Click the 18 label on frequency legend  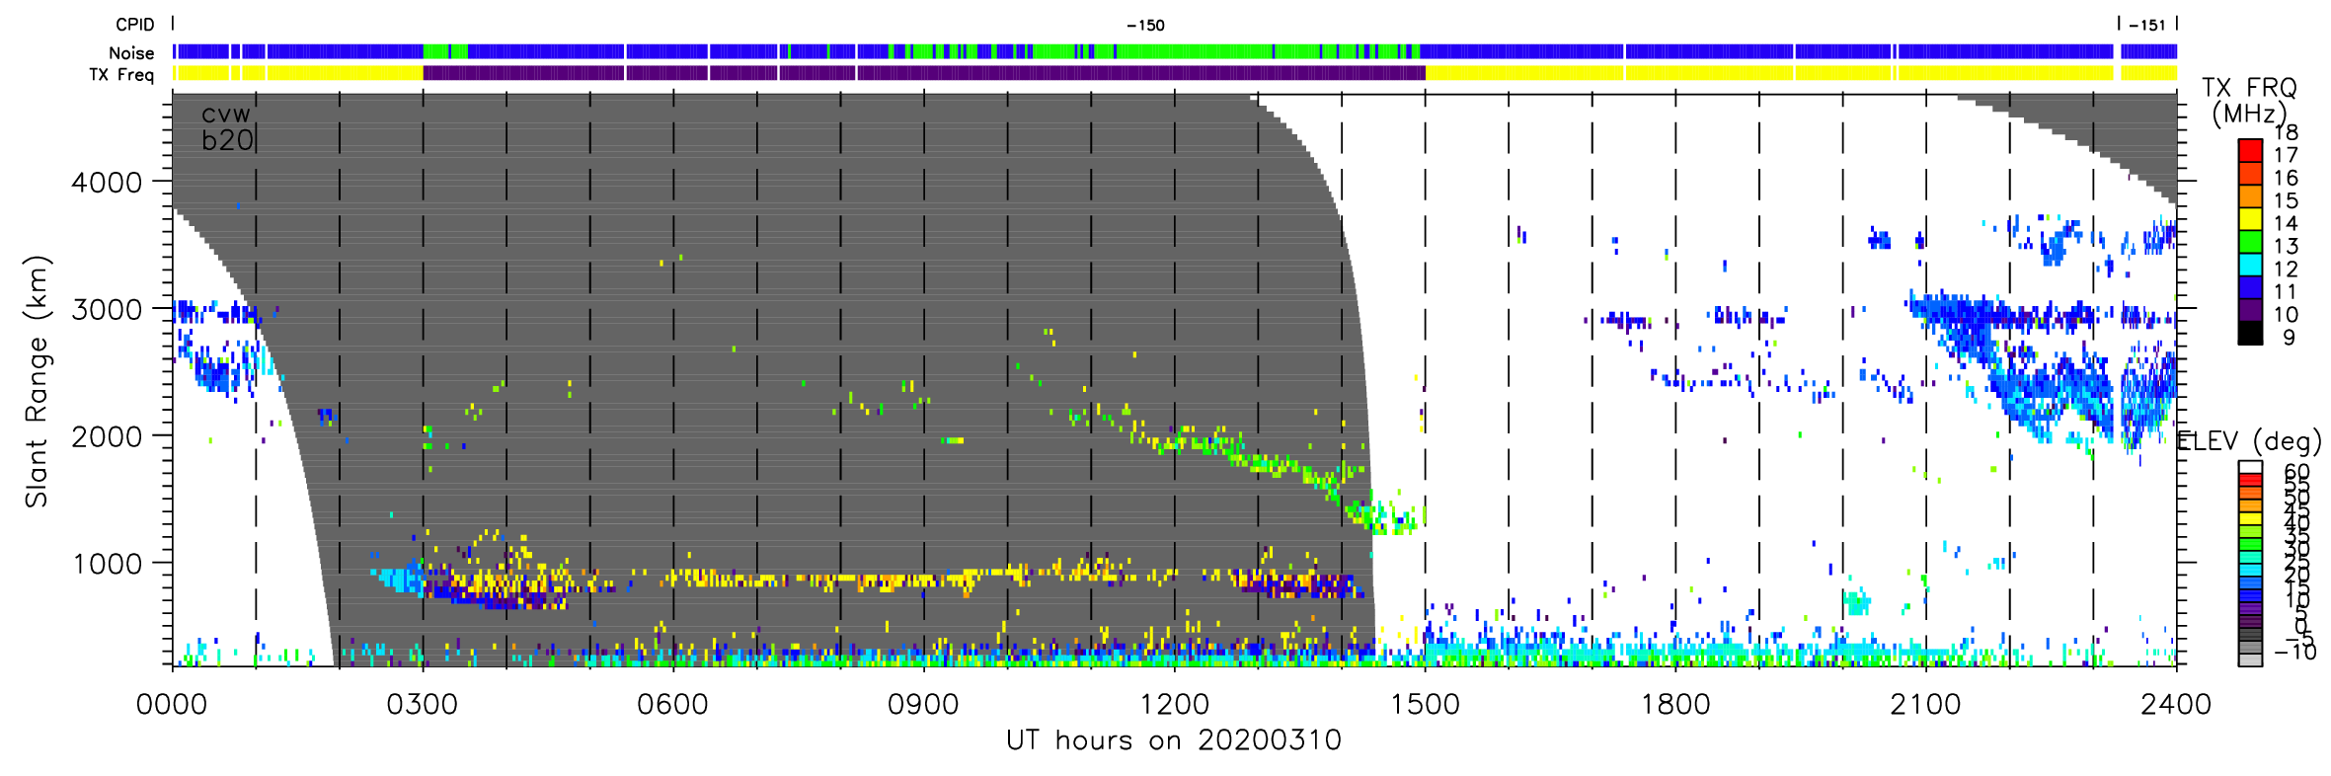2286,132
